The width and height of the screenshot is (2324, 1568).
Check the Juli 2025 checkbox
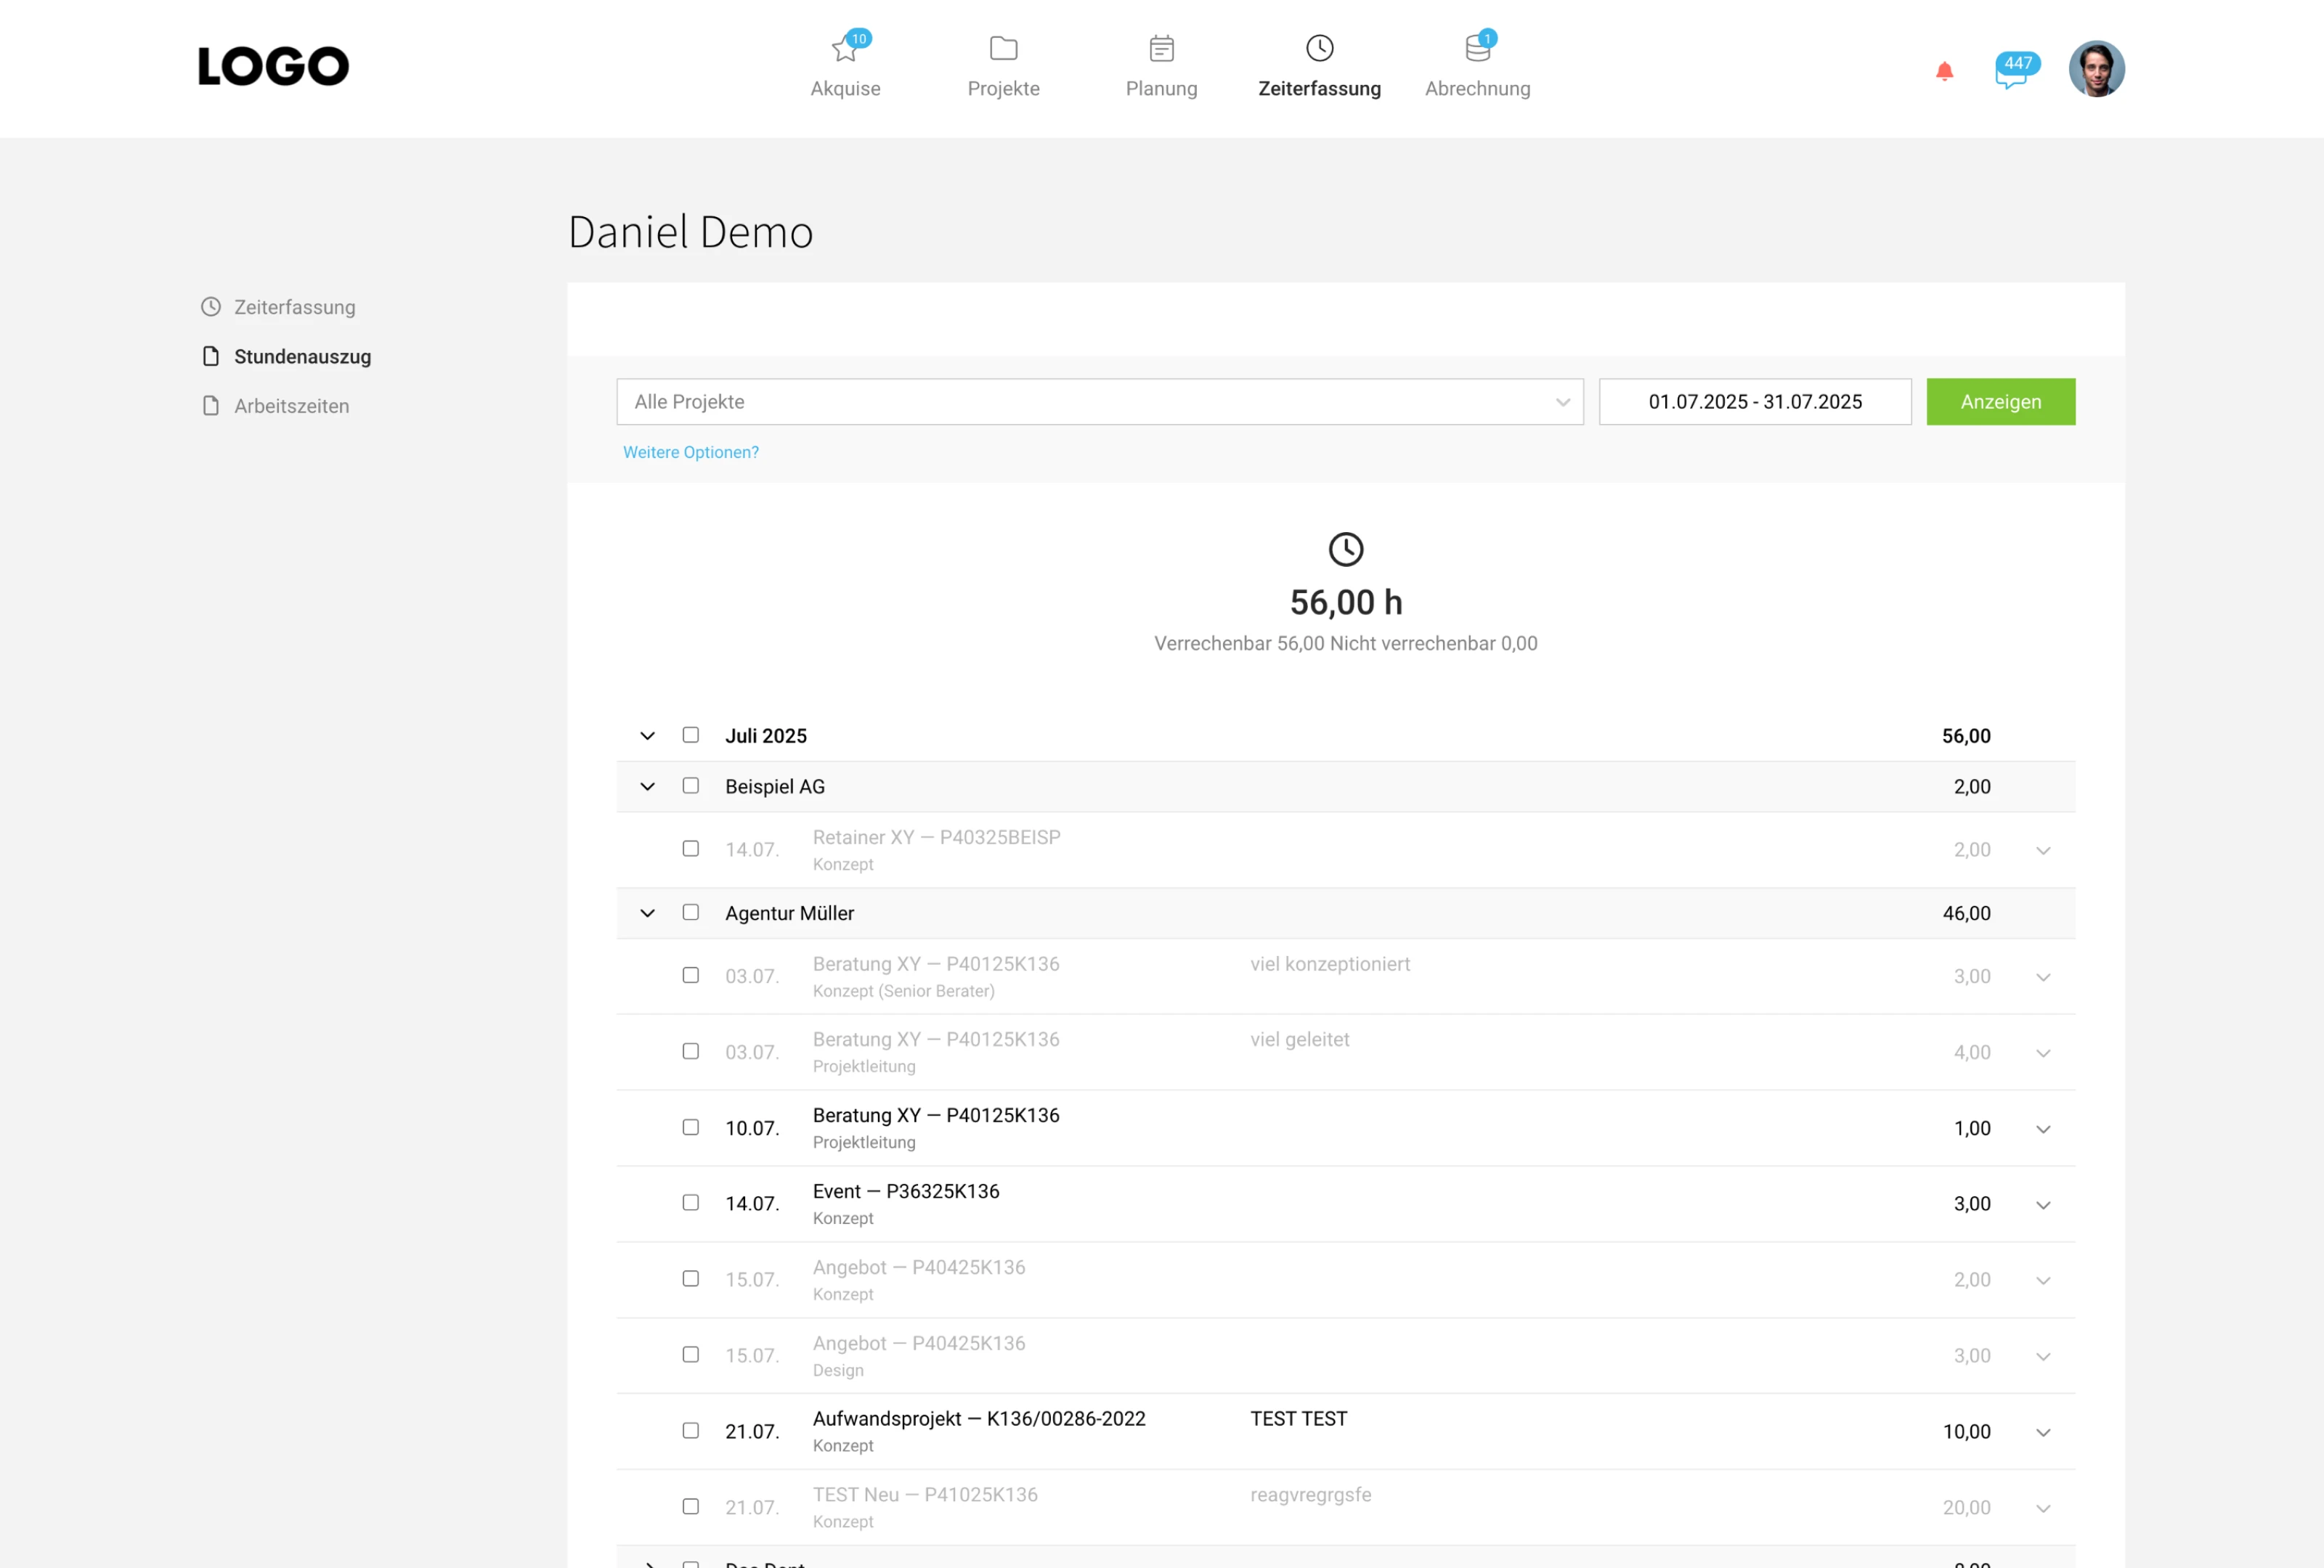click(691, 735)
